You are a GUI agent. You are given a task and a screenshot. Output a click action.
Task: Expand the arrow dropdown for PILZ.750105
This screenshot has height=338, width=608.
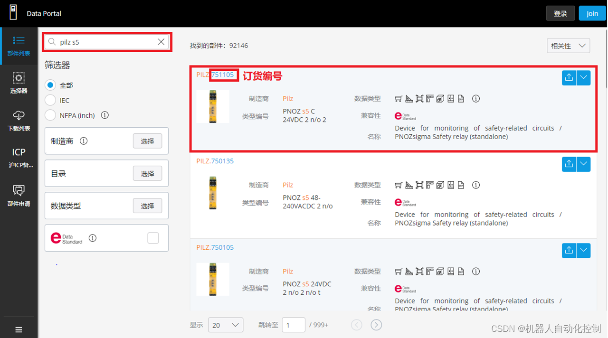point(583,251)
